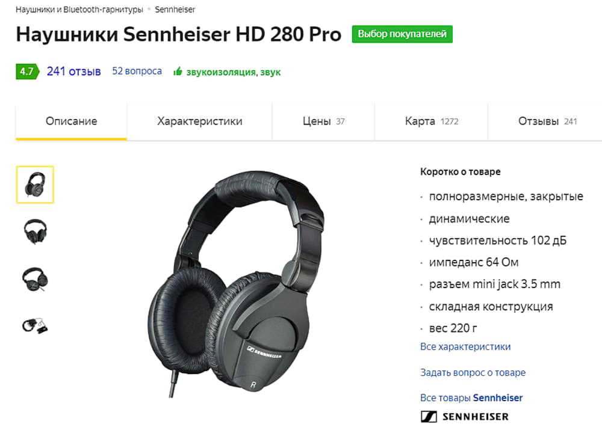Switch to the Карта tab
This screenshot has height=433, width=602.
(432, 121)
